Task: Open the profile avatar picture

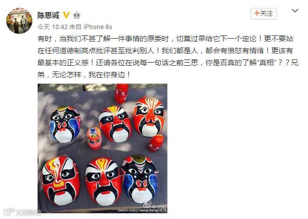Action: tap(19, 21)
